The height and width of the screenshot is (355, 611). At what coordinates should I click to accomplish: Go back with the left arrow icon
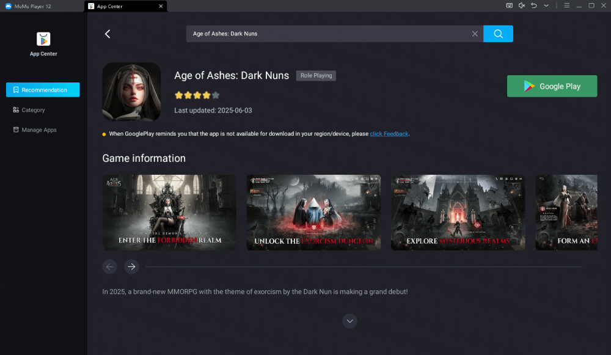108,34
